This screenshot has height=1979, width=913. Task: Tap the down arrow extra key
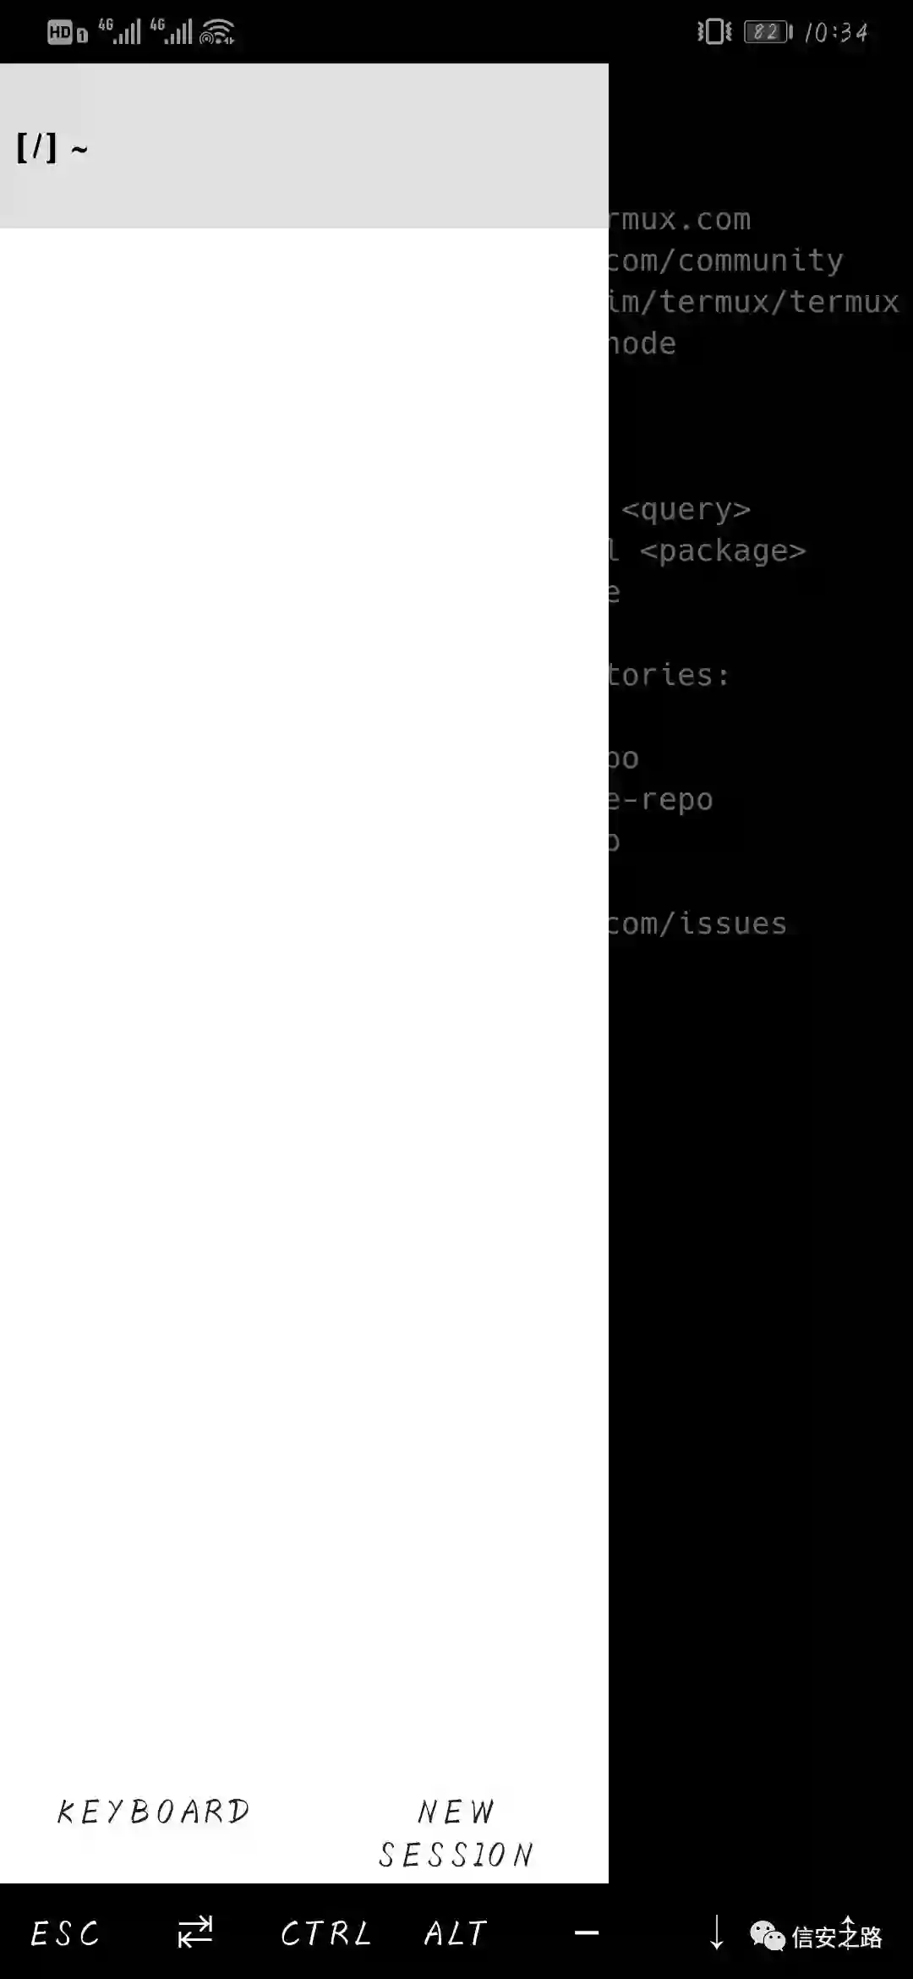[x=716, y=1932]
